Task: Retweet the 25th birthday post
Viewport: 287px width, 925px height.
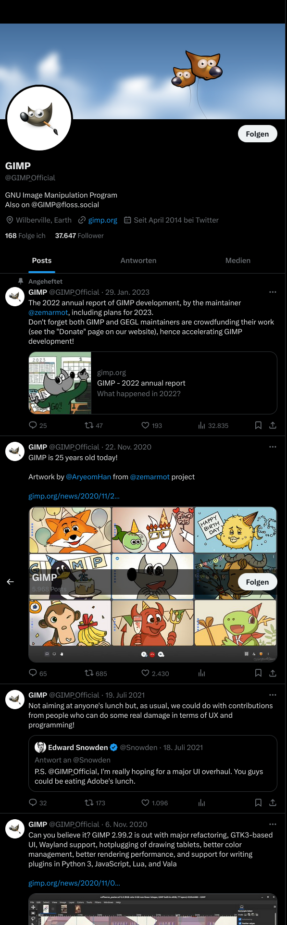Action: coord(88,673)
